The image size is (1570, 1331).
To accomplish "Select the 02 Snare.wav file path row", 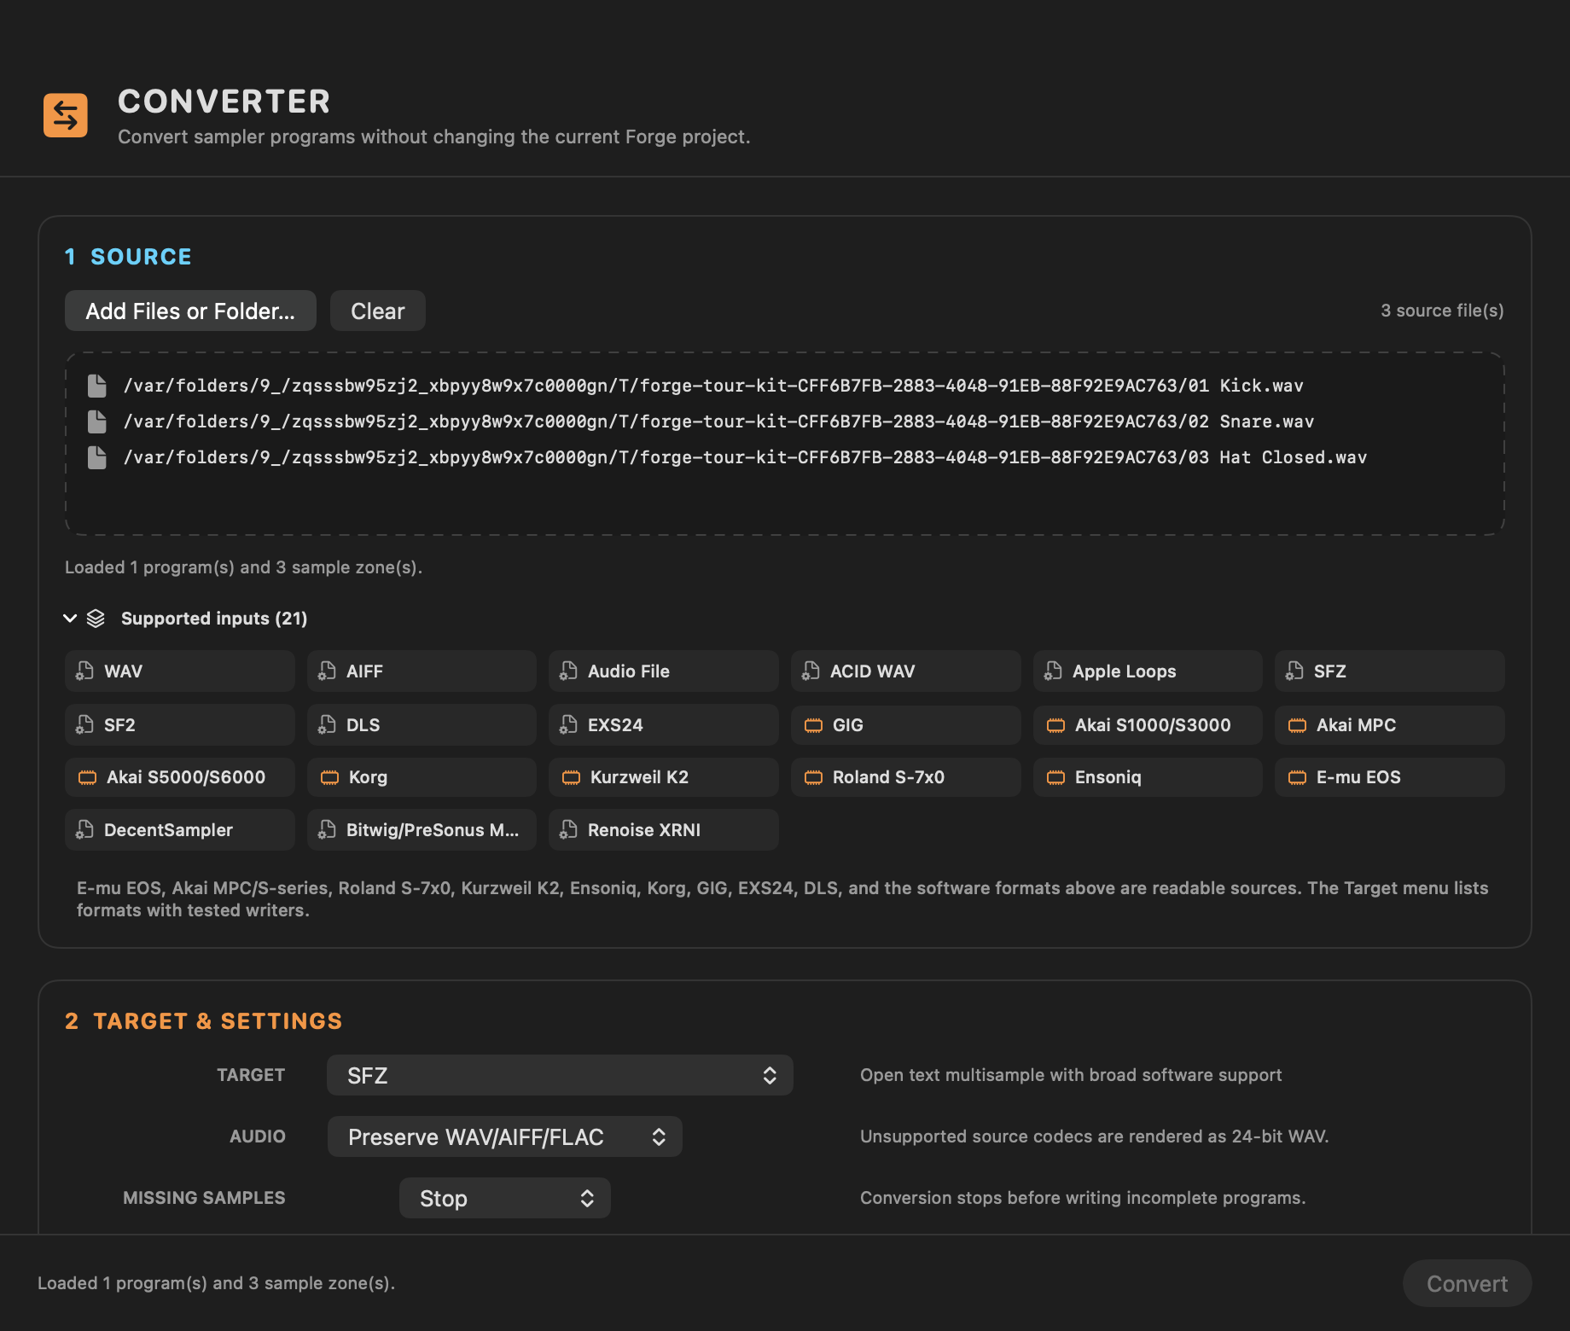I will [x=718, y=421].
